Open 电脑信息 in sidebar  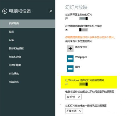tap(14, 82)
